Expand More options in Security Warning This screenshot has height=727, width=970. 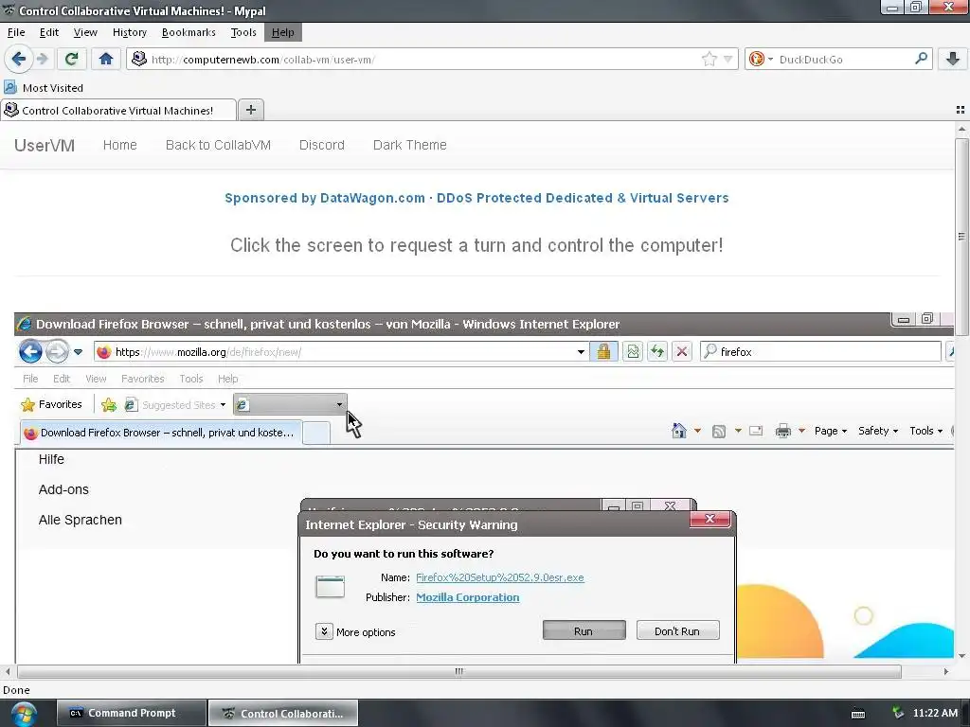(356, 631)
